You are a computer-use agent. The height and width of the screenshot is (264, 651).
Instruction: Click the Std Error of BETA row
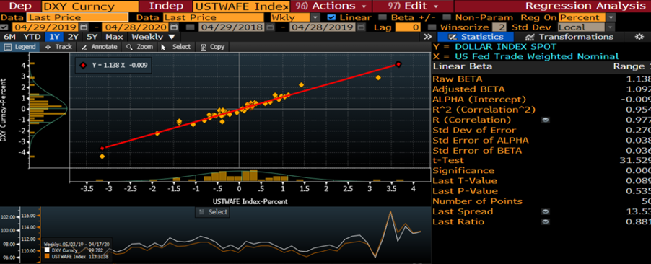pyautogui.click(x=541, y=150)
